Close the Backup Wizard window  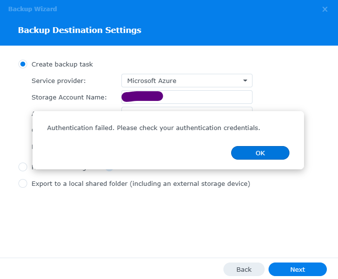point(324,9)
